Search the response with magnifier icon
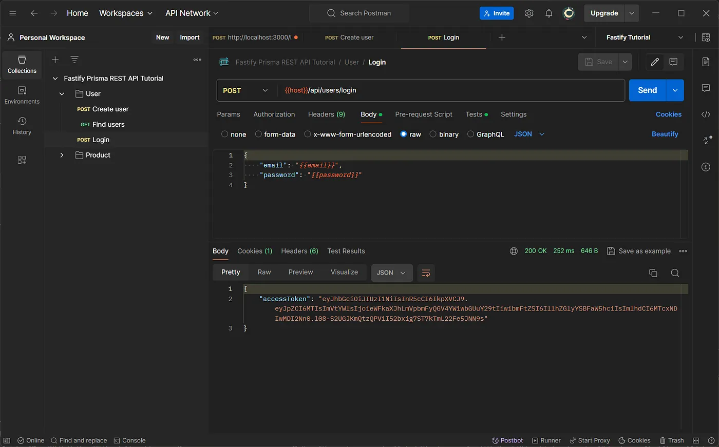The width and height of the screenshot is (719, 447). (675, 273)
